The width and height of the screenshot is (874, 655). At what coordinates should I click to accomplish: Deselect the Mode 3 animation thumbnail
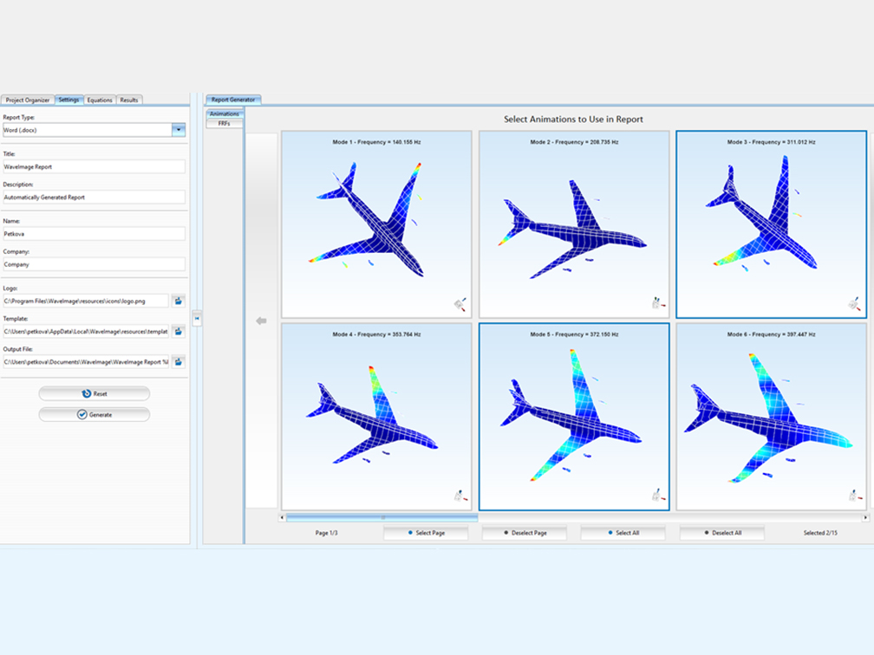point(771,225)
